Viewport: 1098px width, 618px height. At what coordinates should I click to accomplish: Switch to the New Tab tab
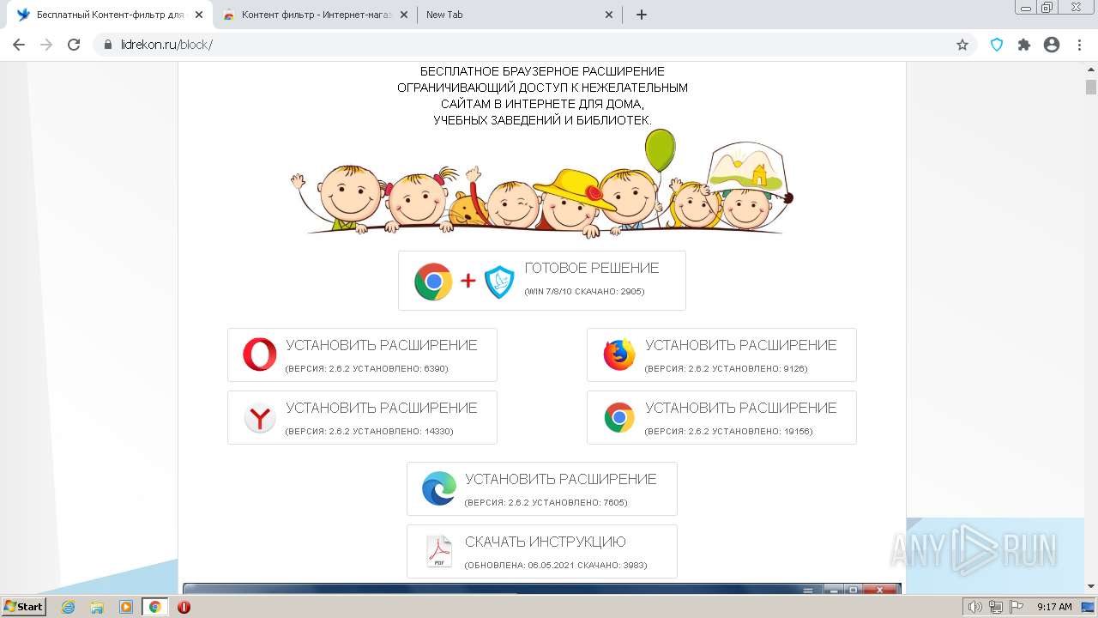pyautogui.click(x=521, y=15)
